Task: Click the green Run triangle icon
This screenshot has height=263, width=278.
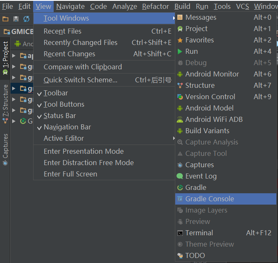Action: 180,52
